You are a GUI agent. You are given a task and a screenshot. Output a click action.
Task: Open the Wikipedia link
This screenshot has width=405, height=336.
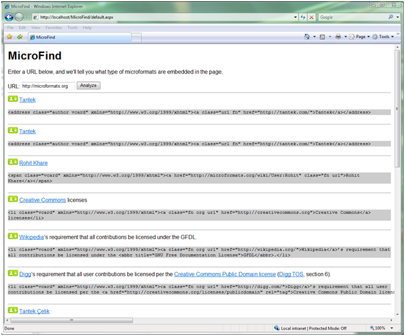32,237
